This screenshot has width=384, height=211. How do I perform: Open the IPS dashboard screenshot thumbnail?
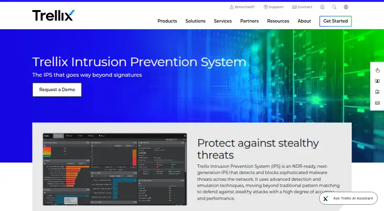tap(115, 169)
